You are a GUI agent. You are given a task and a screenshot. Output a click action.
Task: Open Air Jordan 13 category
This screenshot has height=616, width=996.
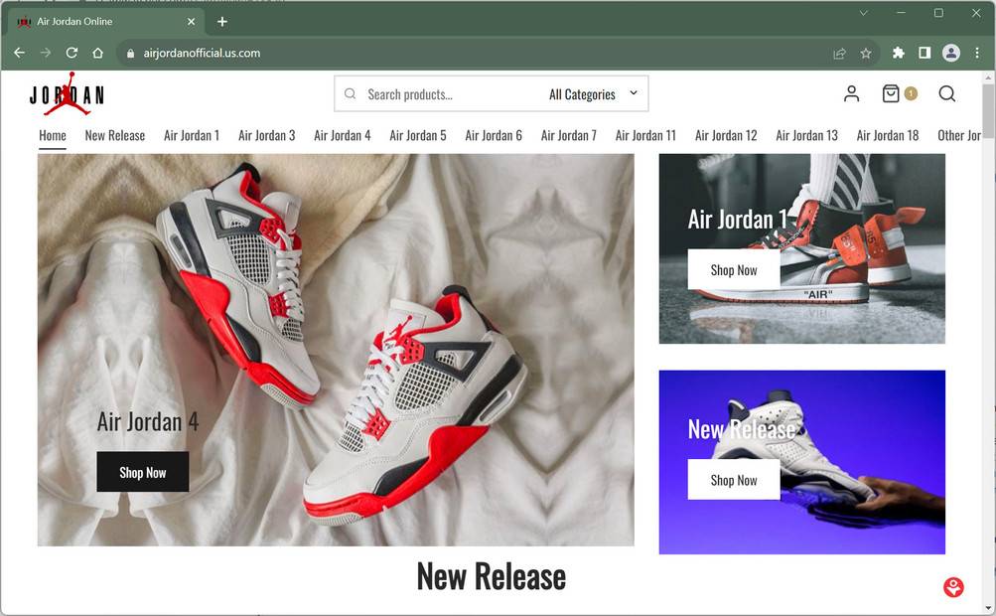tap(806, 135)
